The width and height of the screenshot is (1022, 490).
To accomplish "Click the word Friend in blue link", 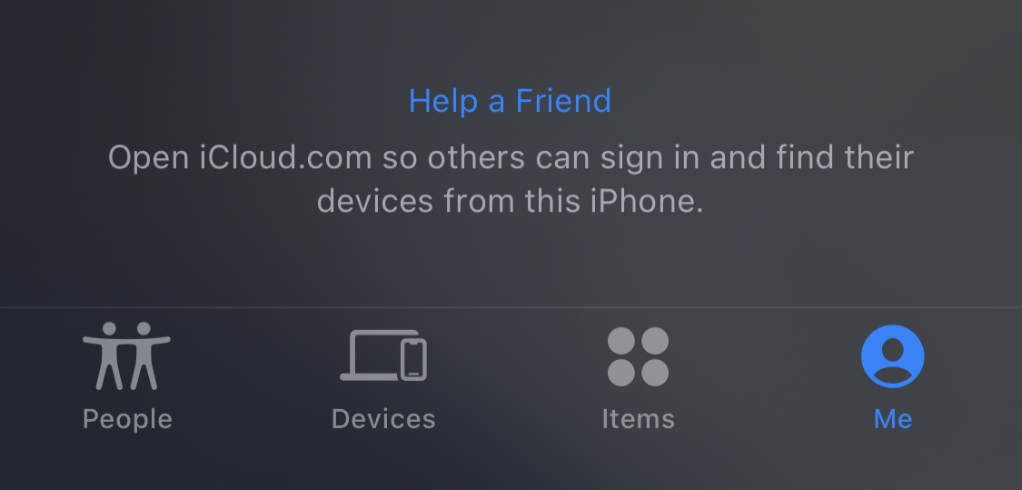I will click(564, 101).
